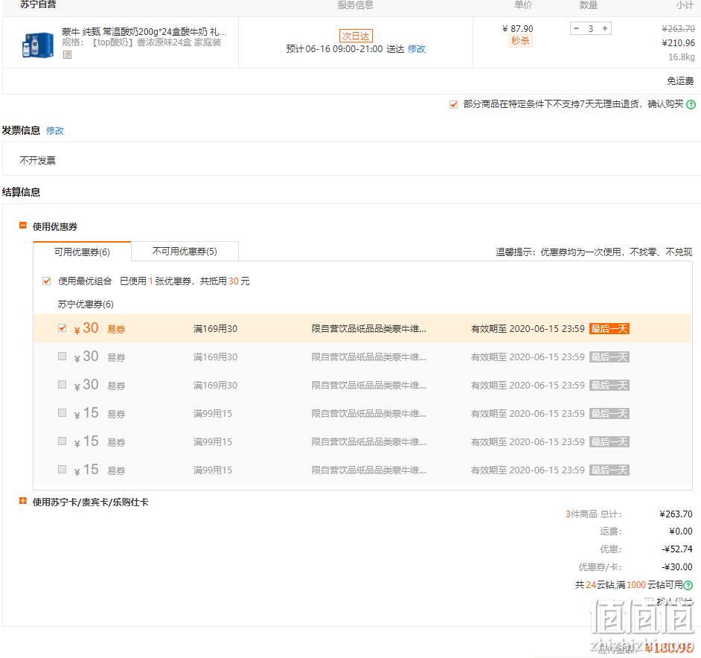Click the help icon beside 确认购买
Screen dimensions: 701x658
[691, 105]
